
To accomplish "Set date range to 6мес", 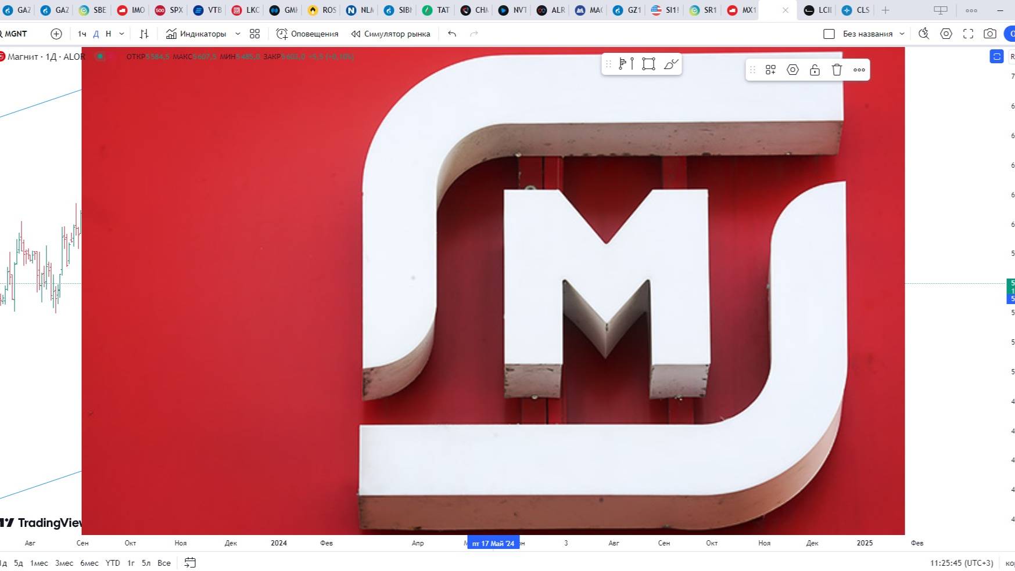I will 89,563.
